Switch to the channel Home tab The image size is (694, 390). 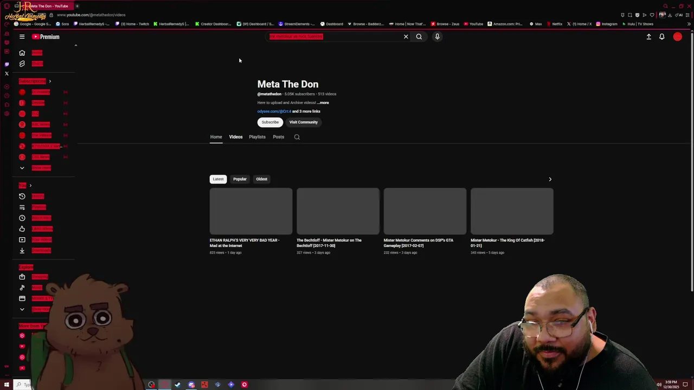[216, 137]
